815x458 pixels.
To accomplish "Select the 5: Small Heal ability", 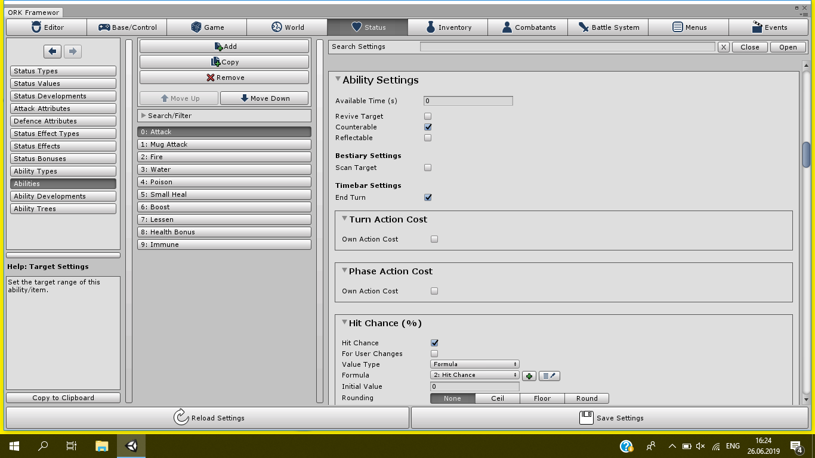I will [x=224, y=194].
